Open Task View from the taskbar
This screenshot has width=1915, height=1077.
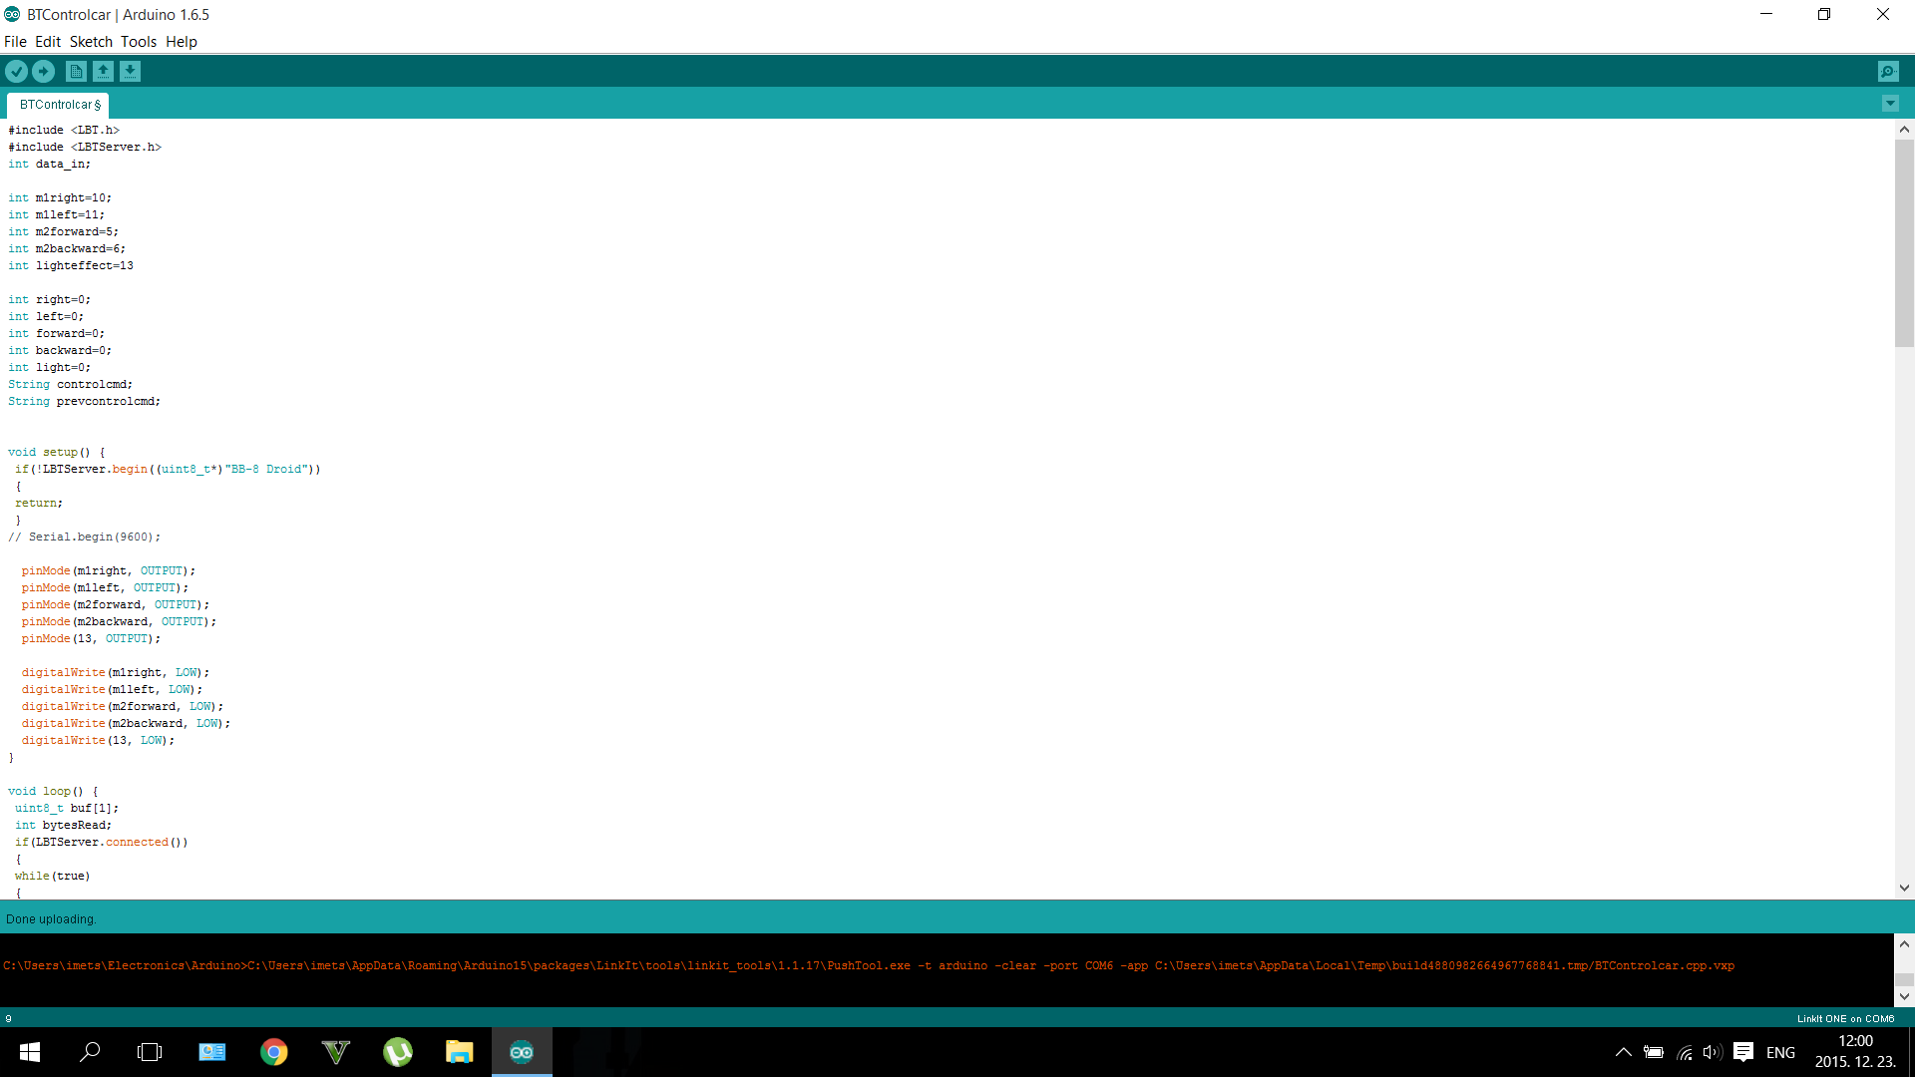149,1051
